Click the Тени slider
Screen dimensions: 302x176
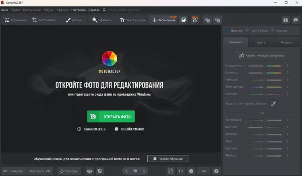coord(265,141)
